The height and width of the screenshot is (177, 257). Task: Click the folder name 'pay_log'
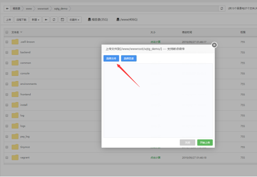[25, 136]
